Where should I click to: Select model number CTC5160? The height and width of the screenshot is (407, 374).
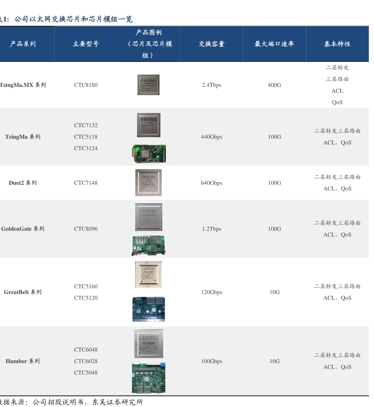[86, 286]
